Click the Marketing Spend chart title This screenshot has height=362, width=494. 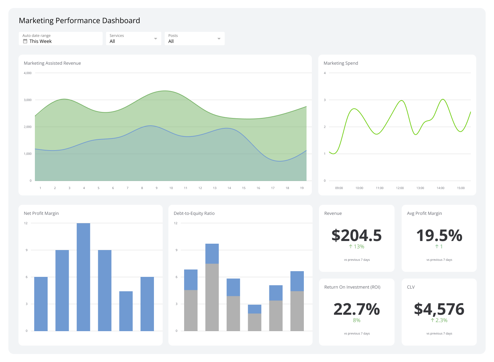(x=341, y=63)
